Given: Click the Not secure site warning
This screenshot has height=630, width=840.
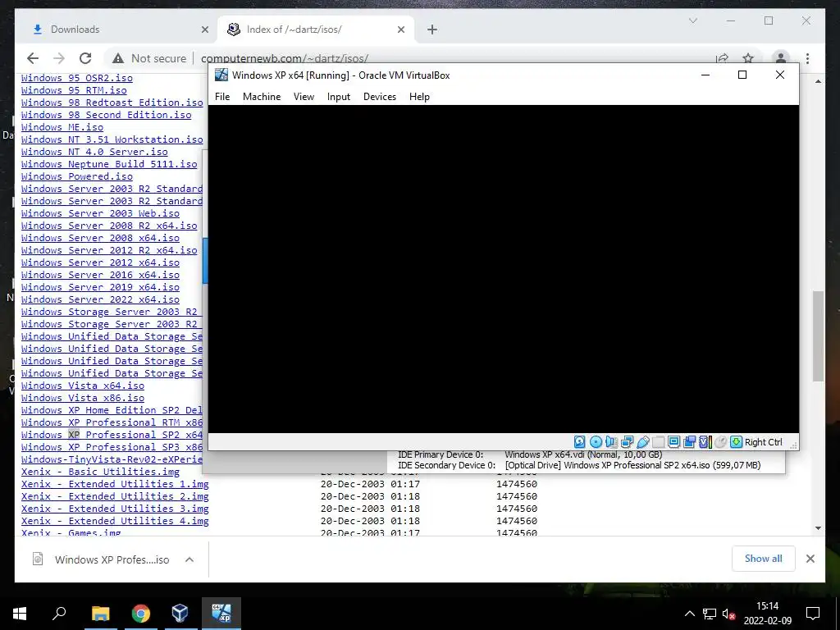Looking at the screenshot, I should (149, 58).
